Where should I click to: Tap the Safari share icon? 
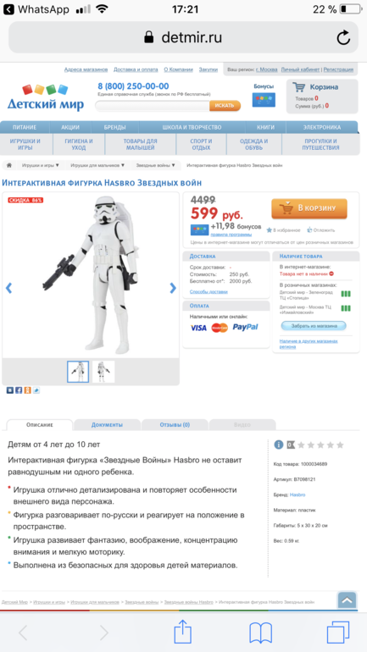(183, 632)
